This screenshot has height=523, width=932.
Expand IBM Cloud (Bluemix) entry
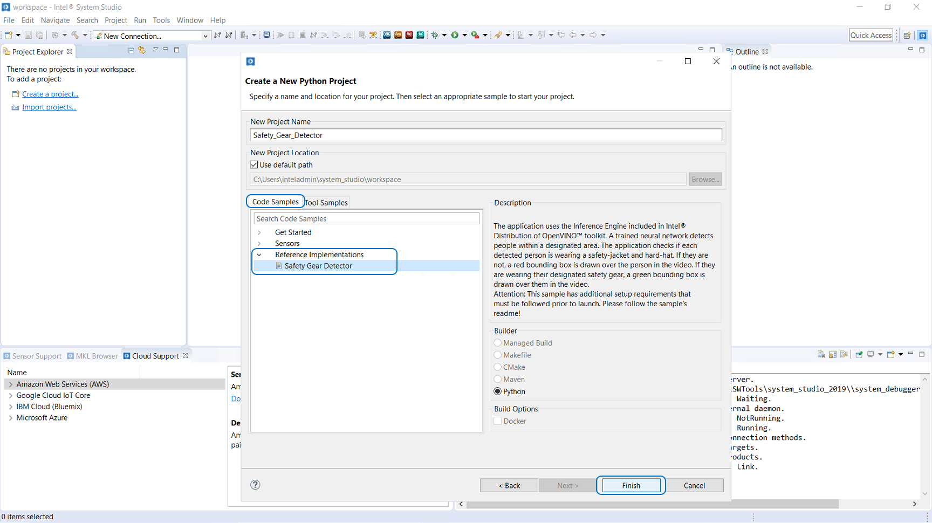(x=11, y=407)
